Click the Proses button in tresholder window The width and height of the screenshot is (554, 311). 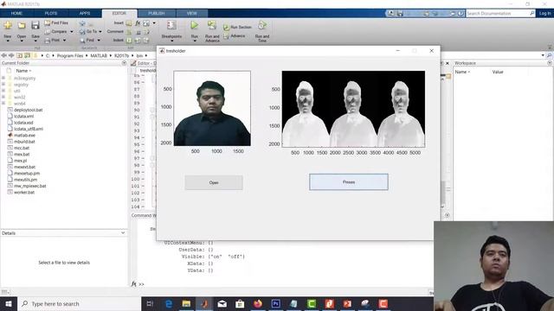(x=349, y=182)
